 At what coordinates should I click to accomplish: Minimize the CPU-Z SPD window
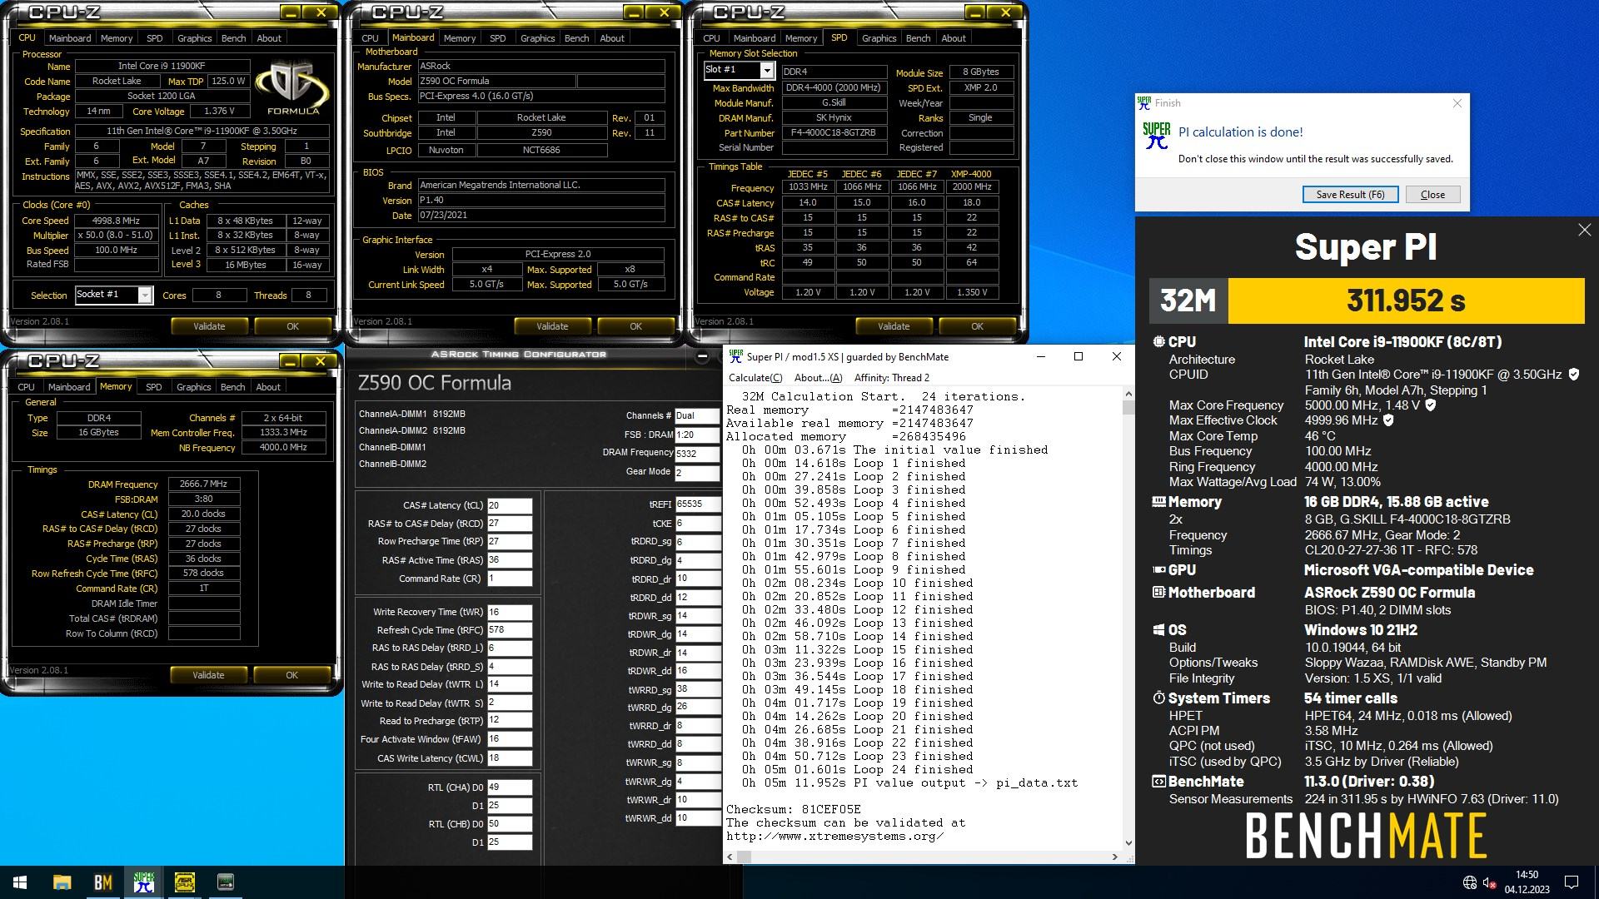tap(974, 12)
